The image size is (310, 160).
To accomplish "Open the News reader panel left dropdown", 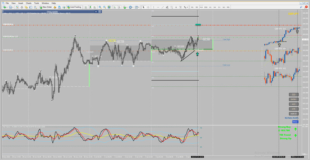I will (x=3, y=12).
